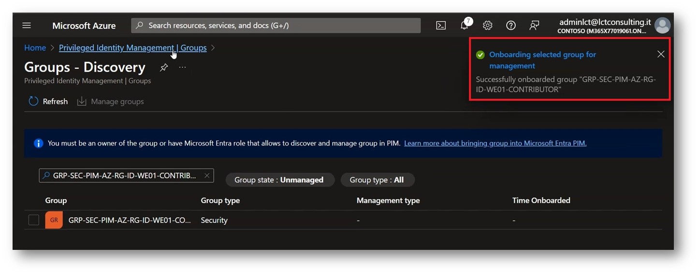Image resolution: width=699 pixels, height=275 pixels.
Task: Click the green success check icon
Action: pyautogui.click(x=480, y=55)
